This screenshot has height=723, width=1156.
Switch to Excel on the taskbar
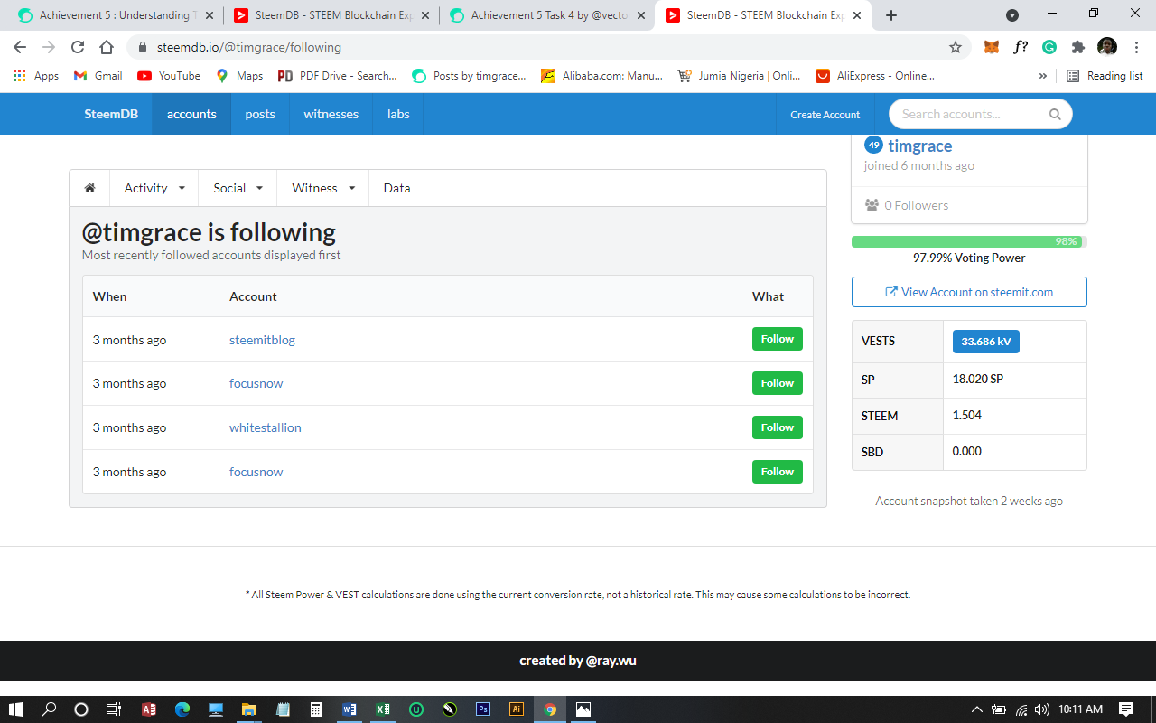383,709
